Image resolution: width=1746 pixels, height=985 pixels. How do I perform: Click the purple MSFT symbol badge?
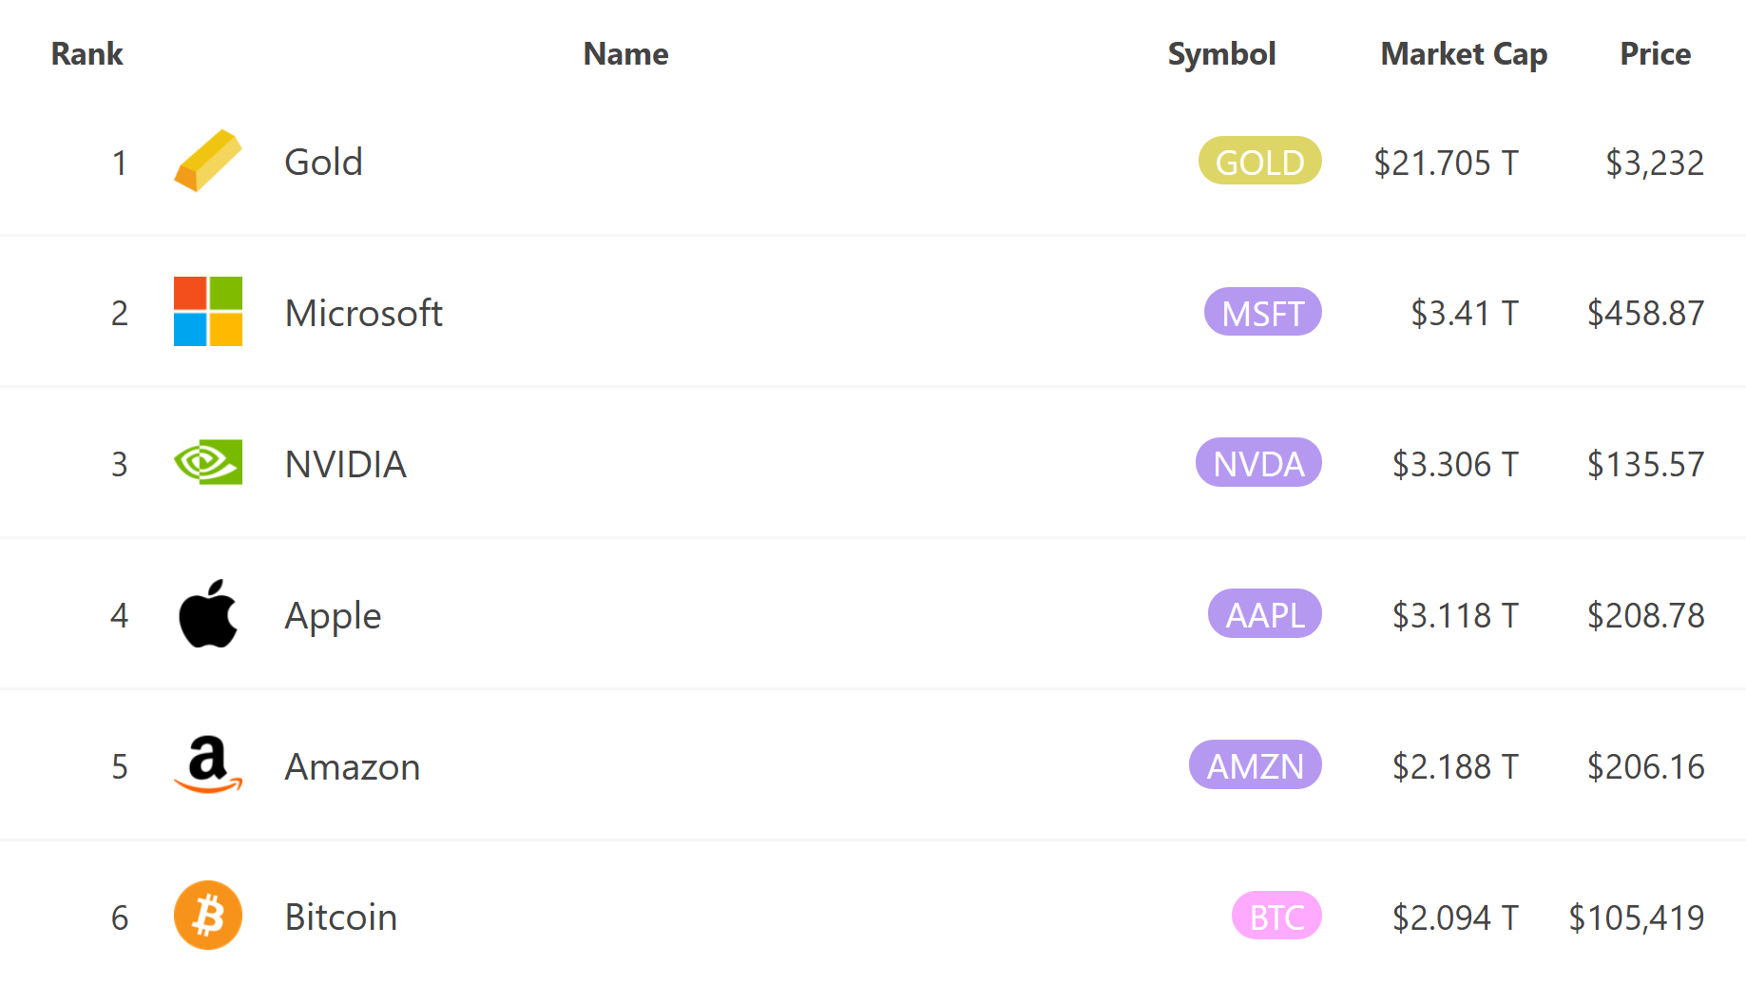pos(1262,312)
